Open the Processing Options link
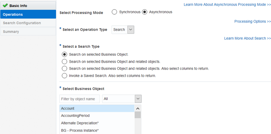The width and height of the screenshot is (271, 134). tap(252, 21)
